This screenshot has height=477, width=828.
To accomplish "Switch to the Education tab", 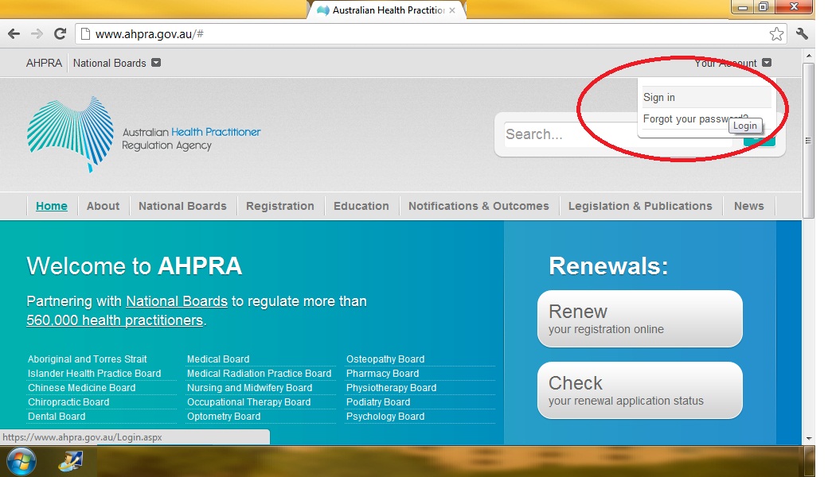I will coord(361,206).
